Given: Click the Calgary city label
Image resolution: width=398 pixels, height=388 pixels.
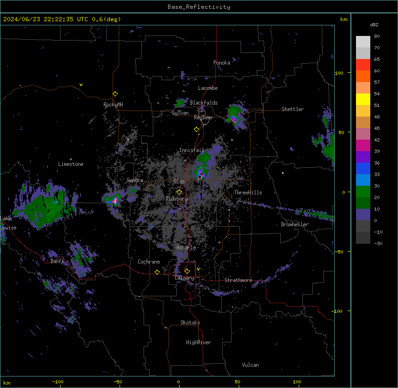Looking at the screenshot, I should pos(184,278).
